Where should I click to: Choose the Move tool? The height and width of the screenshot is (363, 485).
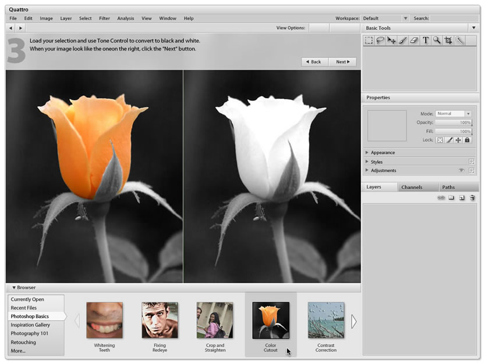point(391,41)
